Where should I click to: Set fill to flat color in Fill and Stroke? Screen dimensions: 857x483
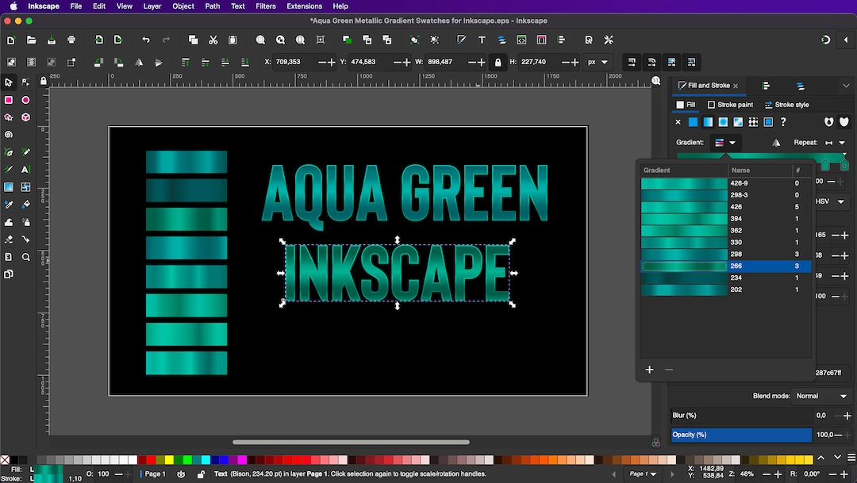tap(693, 122)
